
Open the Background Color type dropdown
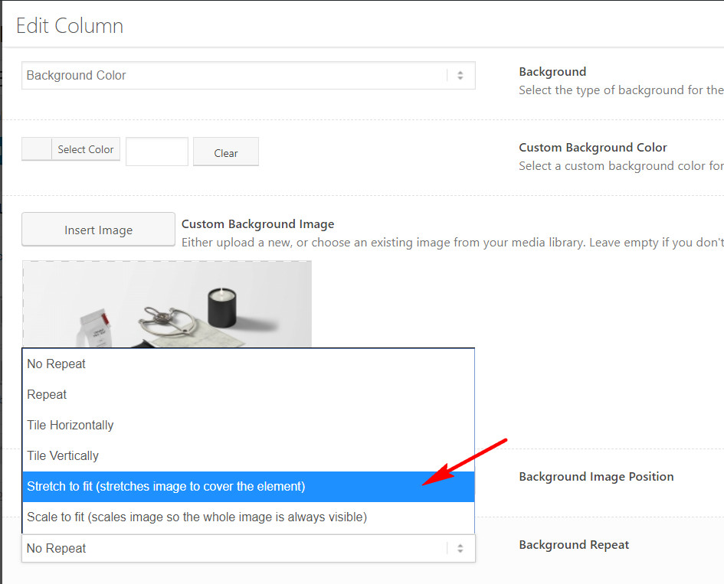click(248, 75)
